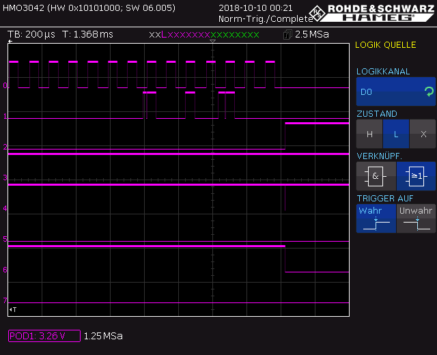
Task: Set channel state to X (don't care)
Action: pos(423,134)
